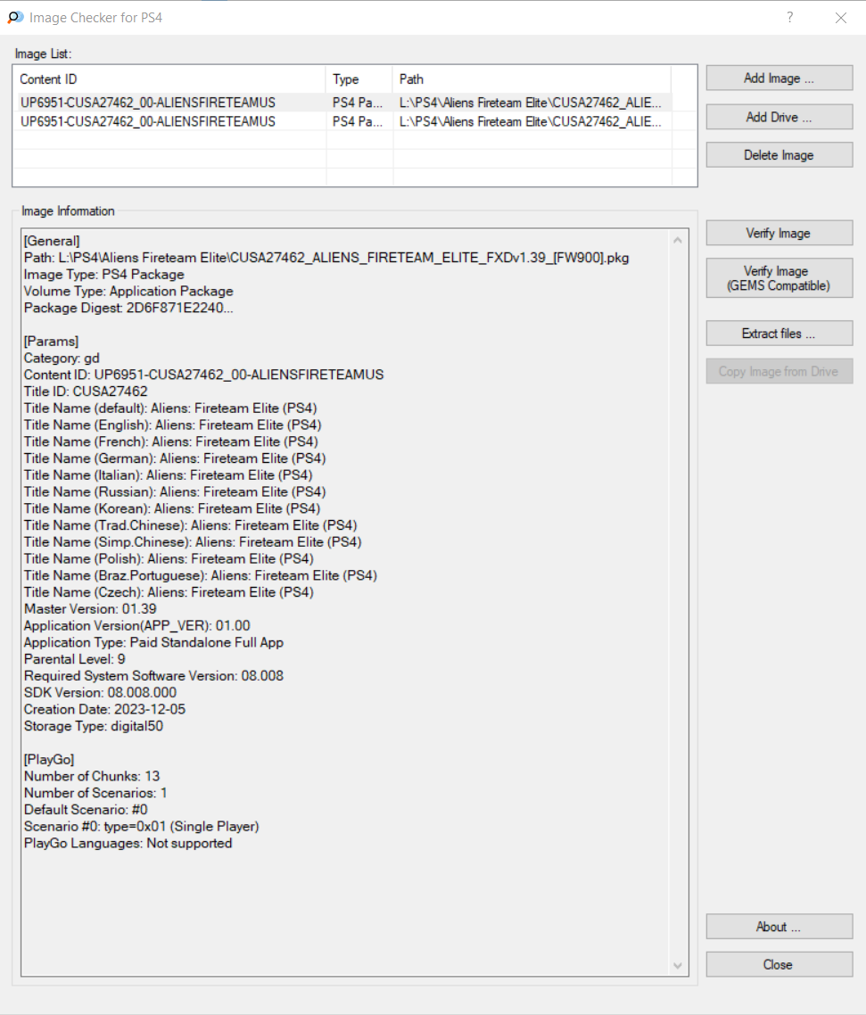Image resolution: width=866 pixels, height=1015 pixels.
Task: Sort list by Content ID column header
Action: 169,79
